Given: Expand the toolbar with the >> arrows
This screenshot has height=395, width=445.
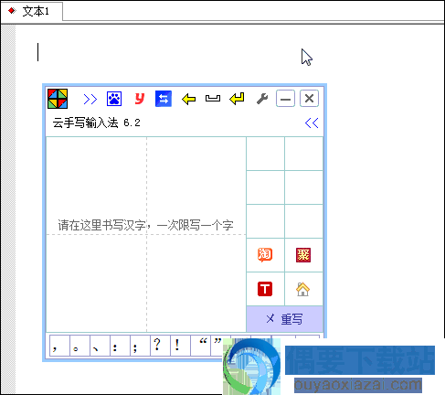Looking at the screenshot, I should [x=90, y=99].
